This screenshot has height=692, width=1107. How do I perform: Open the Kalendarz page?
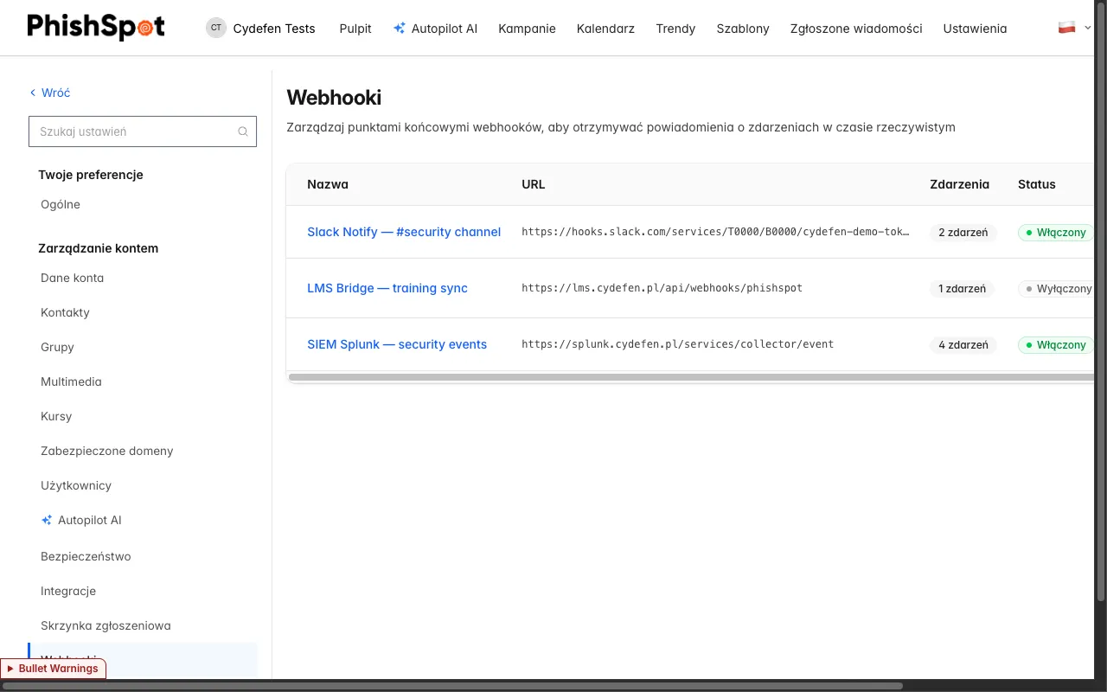[605, 29]
